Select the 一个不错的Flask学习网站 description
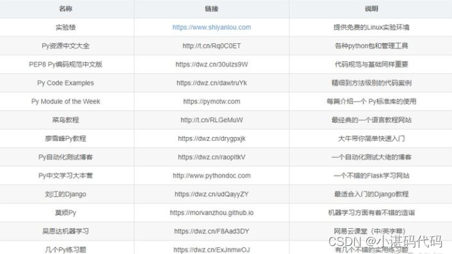452x254 pixels. (371, 176)
